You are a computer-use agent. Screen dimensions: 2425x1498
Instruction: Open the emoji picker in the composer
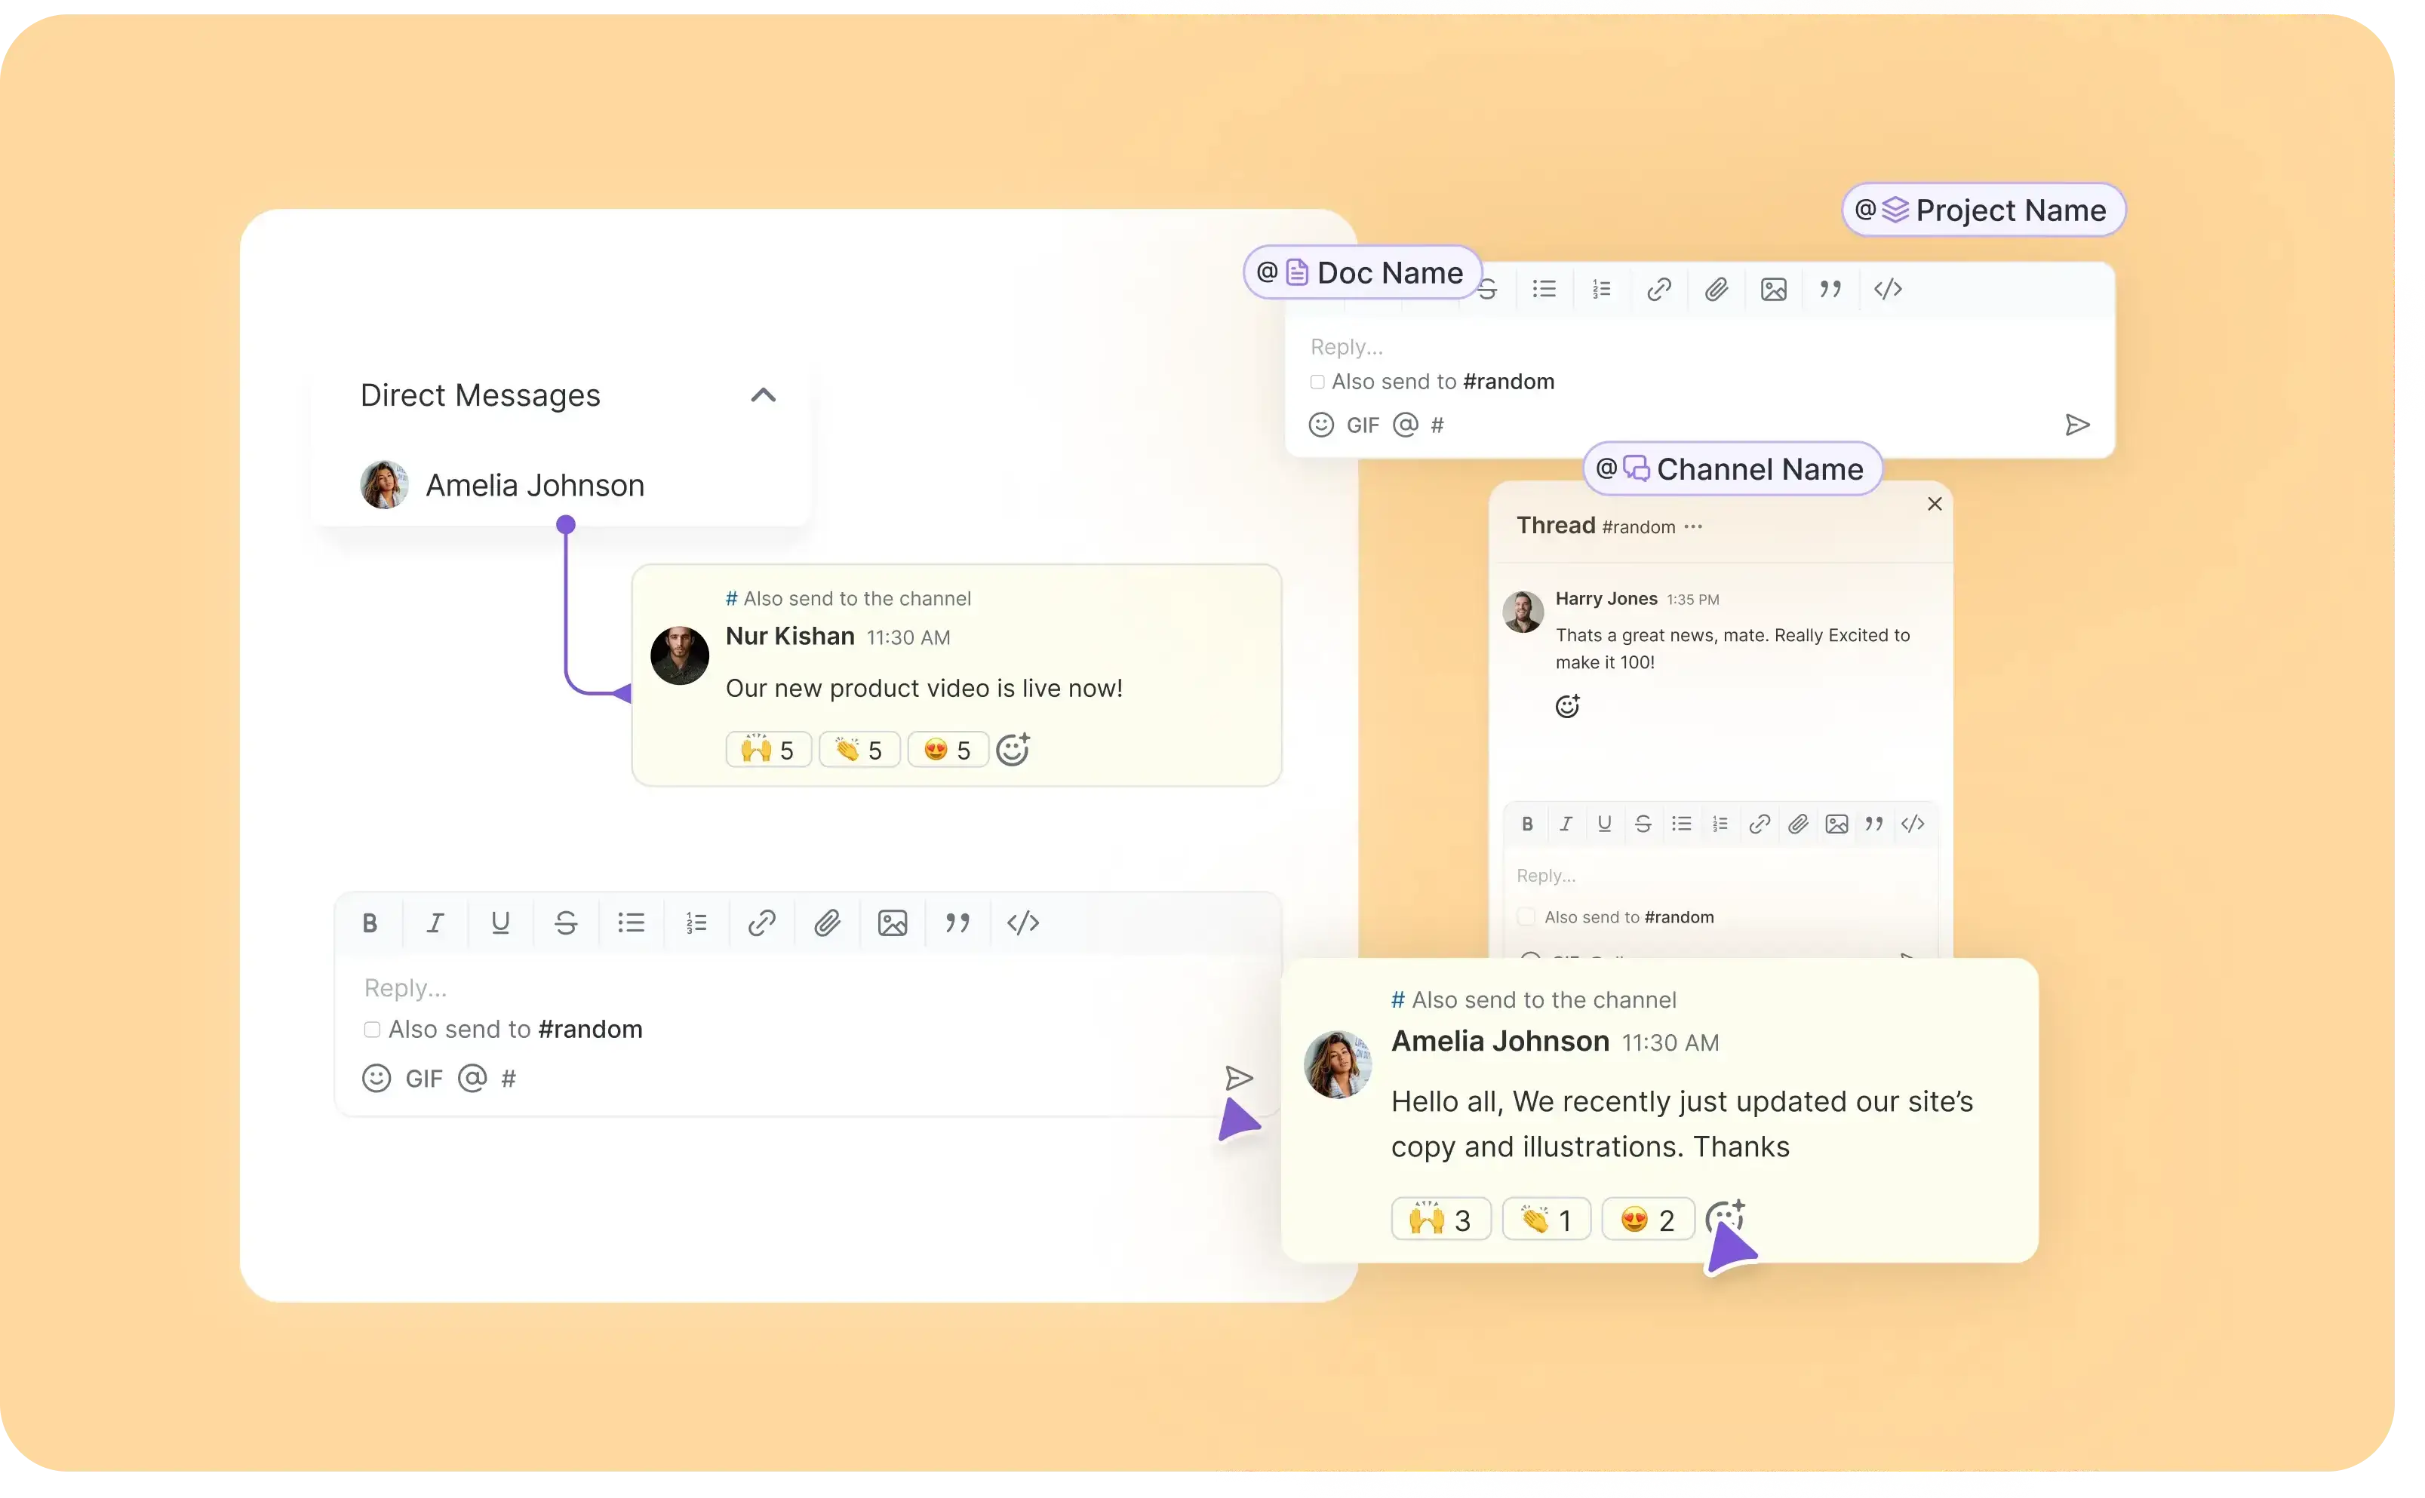376,1078
